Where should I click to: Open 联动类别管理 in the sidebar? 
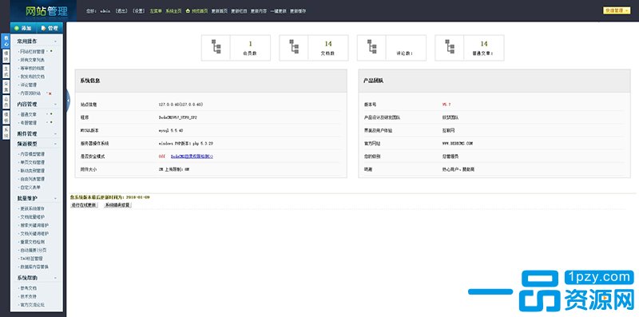click(32, 171)
